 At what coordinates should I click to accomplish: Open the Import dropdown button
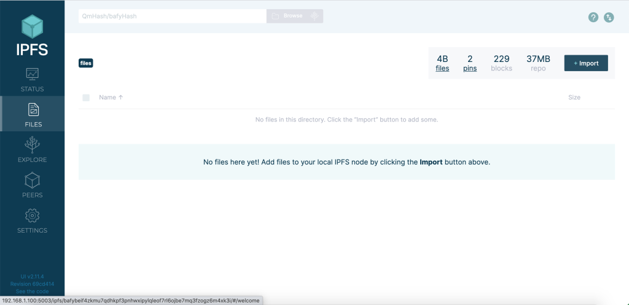(x=585, y=63)
